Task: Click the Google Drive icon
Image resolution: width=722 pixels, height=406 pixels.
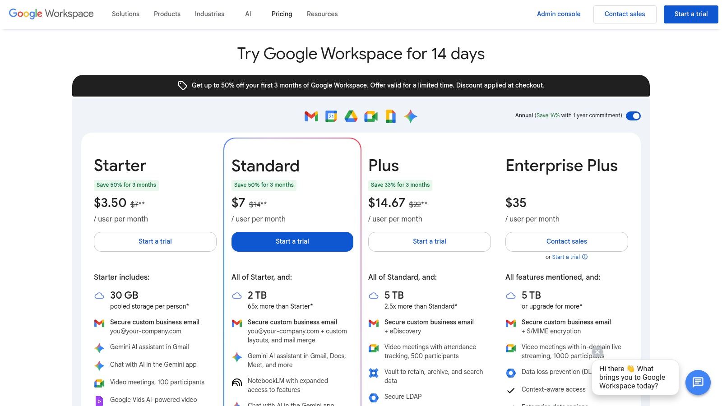Action: pyautogui.click(x=351, y=116)
